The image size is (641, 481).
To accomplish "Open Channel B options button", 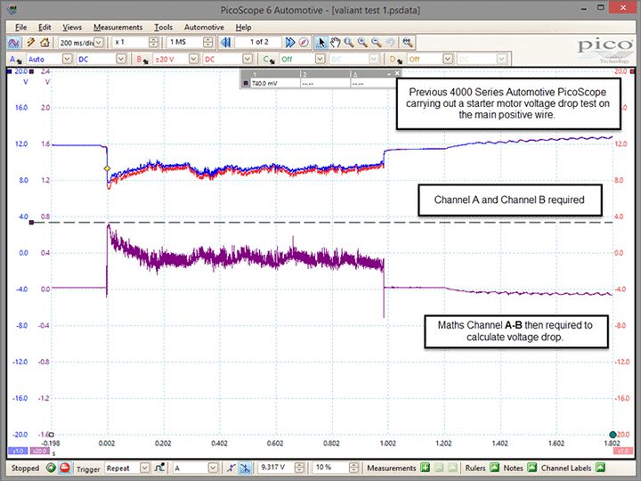I will tap(142, 60).
